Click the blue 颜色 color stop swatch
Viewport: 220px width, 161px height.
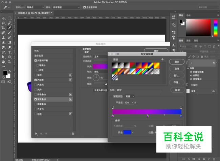click(x=127, y=133)
